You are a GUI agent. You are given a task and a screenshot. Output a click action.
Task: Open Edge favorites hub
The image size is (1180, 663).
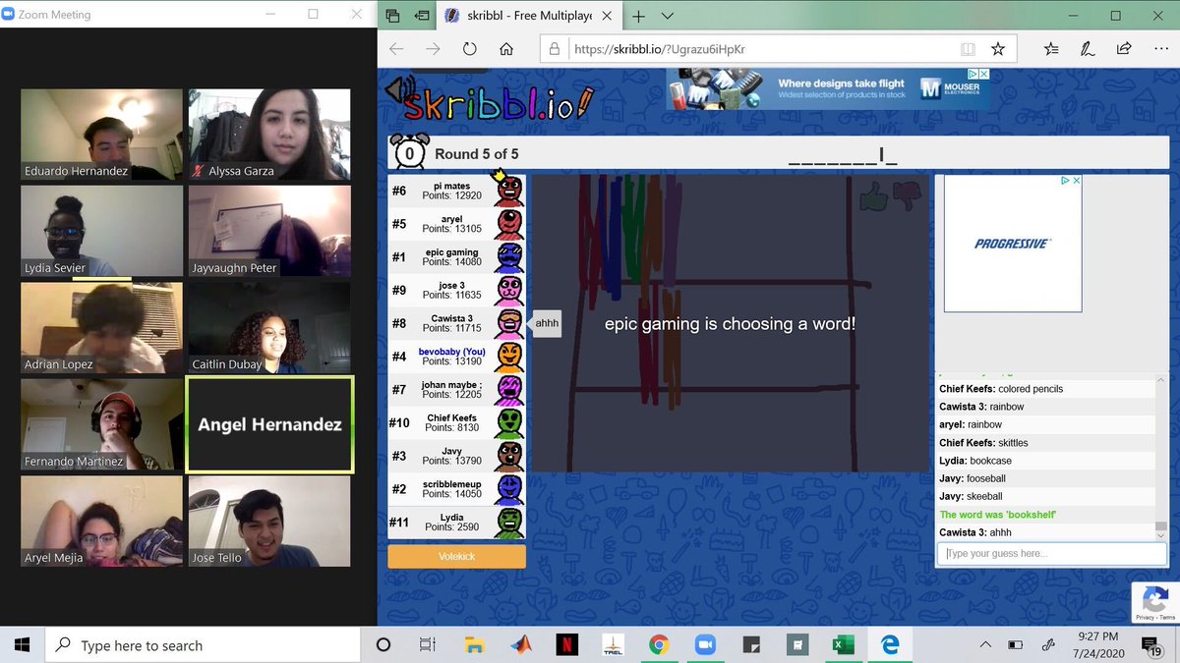tap(1051, 48)
